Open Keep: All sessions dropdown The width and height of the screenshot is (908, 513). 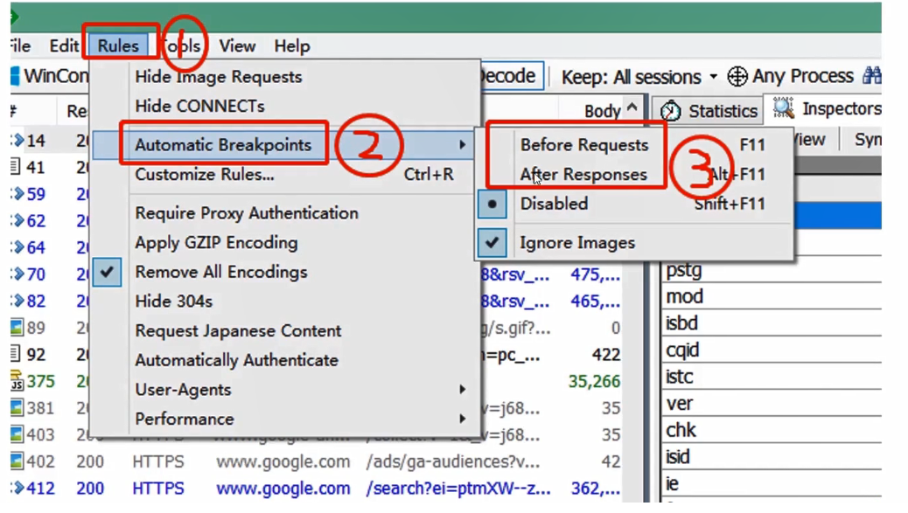pyautogui.click(x=639, y=76)
